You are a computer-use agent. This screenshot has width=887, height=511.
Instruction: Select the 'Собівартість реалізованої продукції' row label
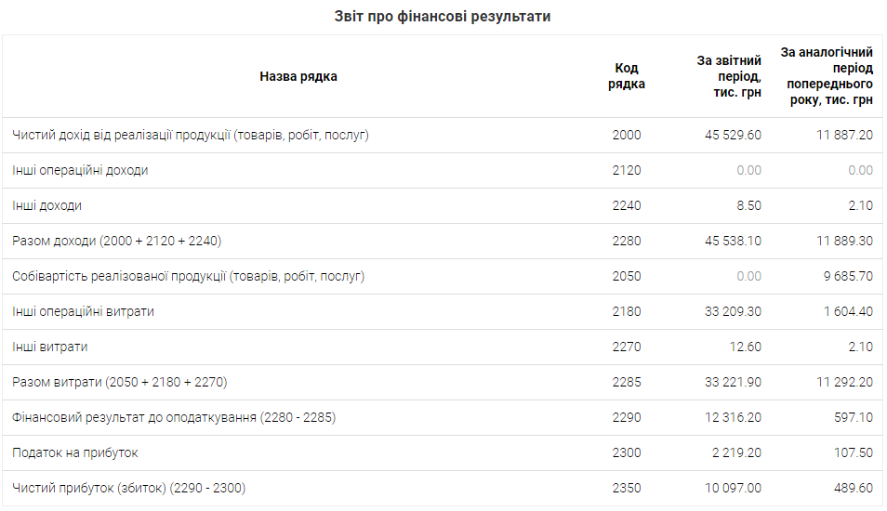(x=188, y=276)
